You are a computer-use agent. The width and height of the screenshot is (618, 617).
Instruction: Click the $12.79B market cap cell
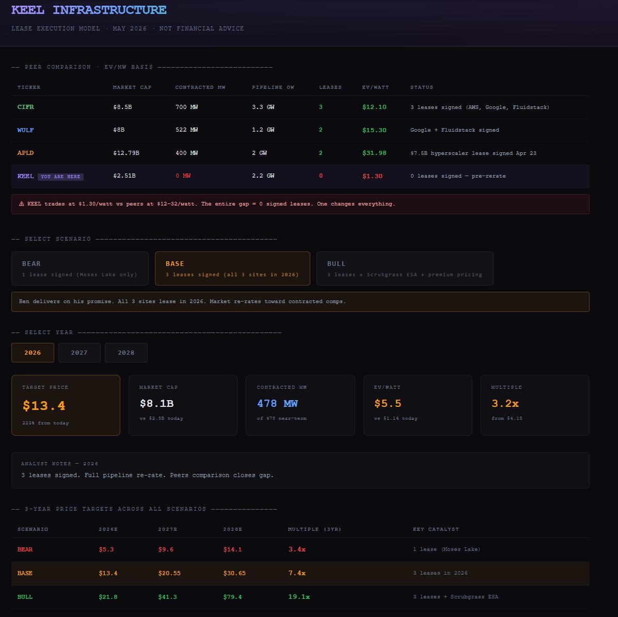tap(126, 153)
